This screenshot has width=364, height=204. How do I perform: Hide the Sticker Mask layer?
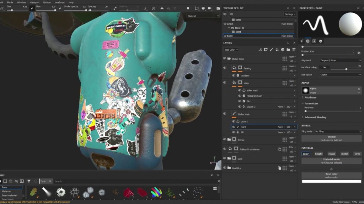pos(225,114)
